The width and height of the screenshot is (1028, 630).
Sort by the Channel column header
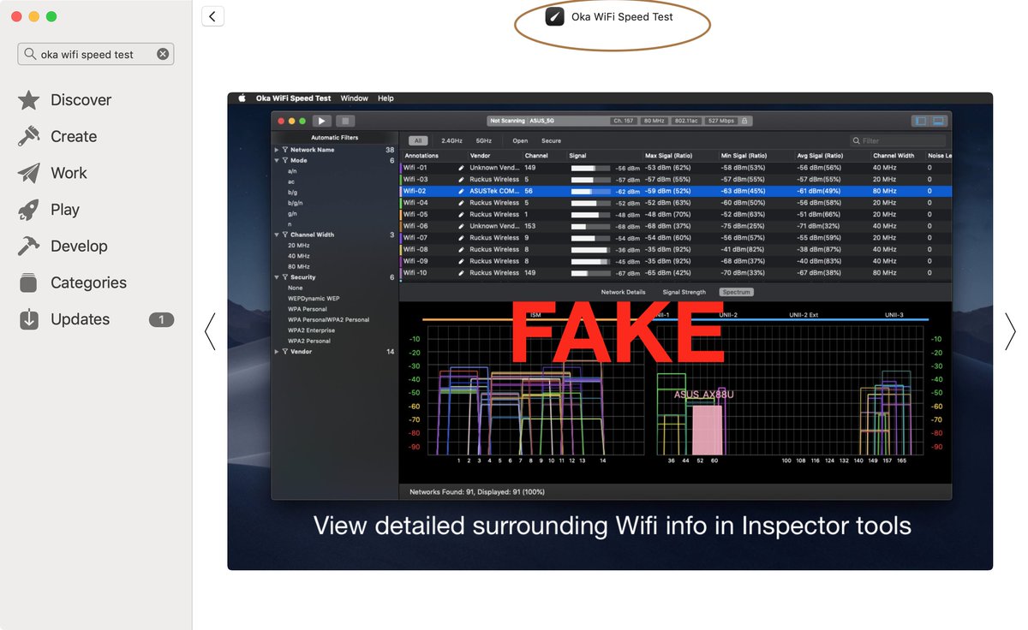(x=536, y=156)
